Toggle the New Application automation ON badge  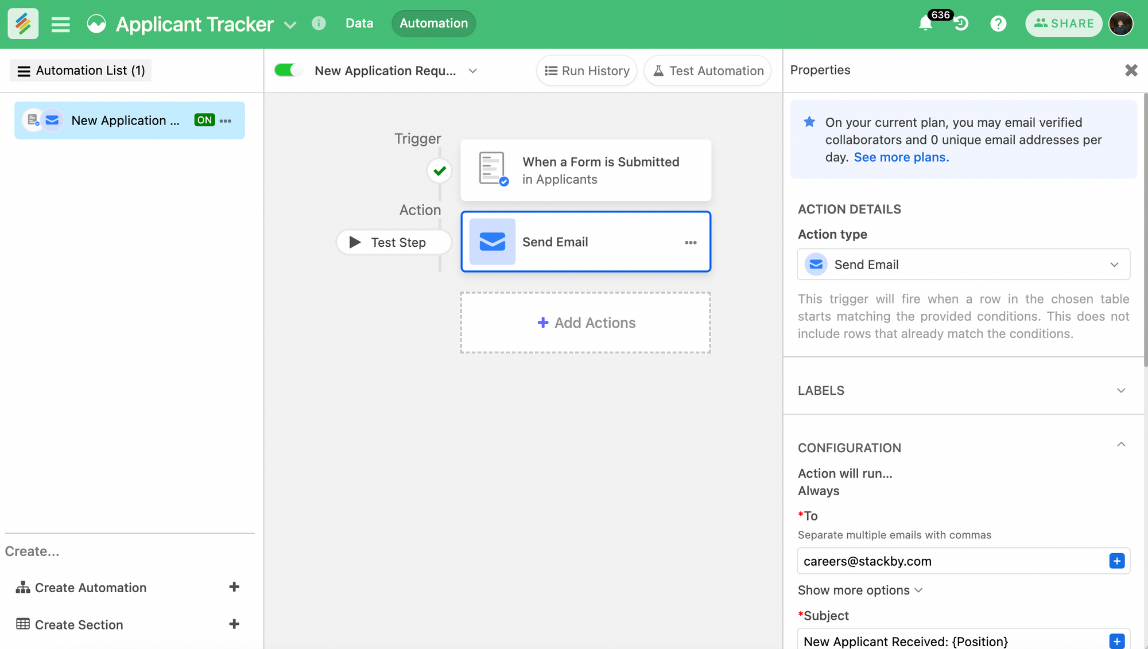(x=203, y=120)
